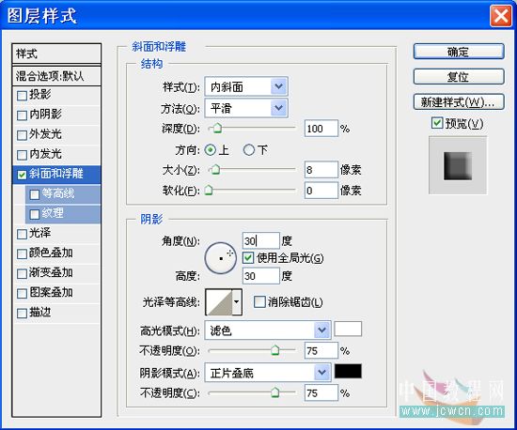Screen dimensions: 517x430
Task: Click the 确定 button
Action: tap(459, 52)
